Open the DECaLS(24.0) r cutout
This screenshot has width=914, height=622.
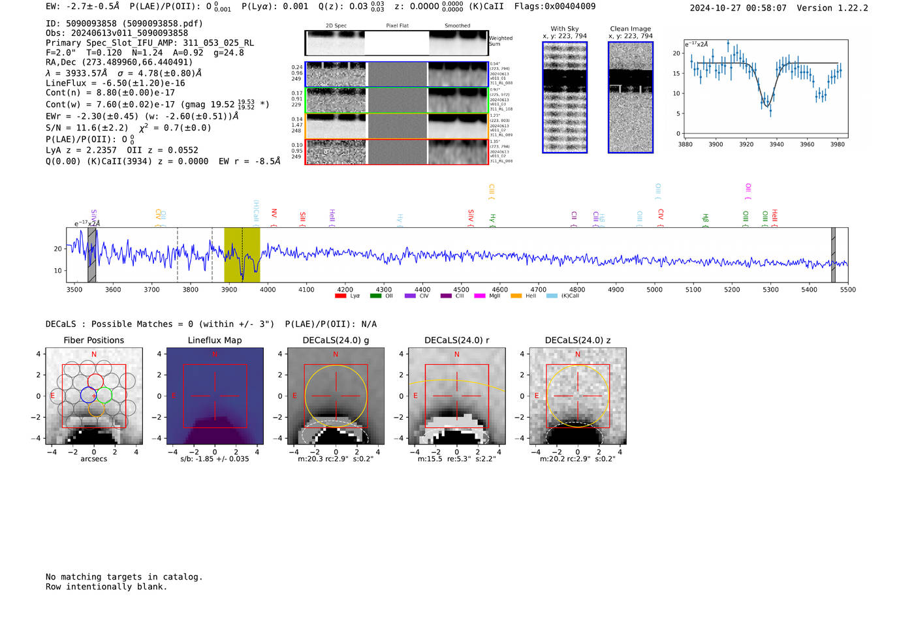pyautogui.click(x=457, y=396)
